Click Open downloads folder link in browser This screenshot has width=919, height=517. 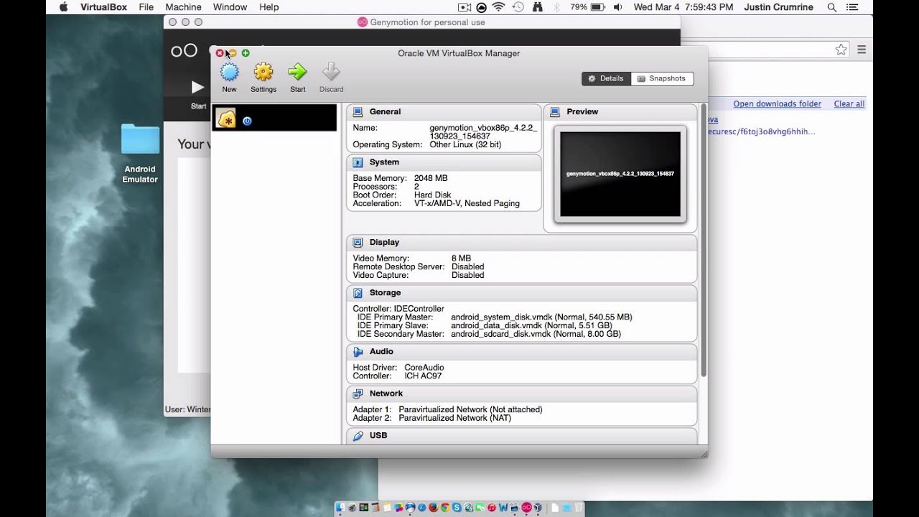tap(777, 104)
